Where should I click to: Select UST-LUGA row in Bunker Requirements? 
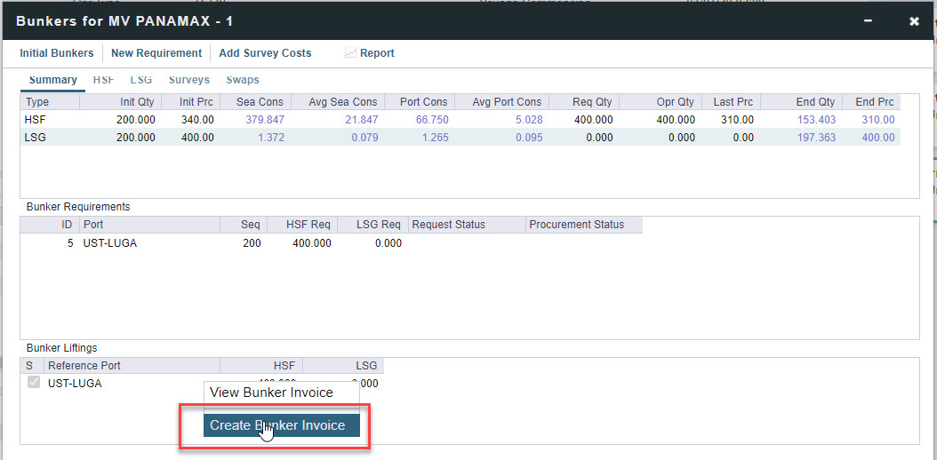click(x=110, y=243)
